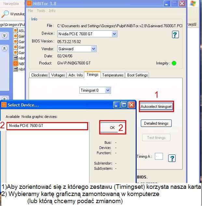Minimize the NiBiTor 3.8 window

coord(167,4)
